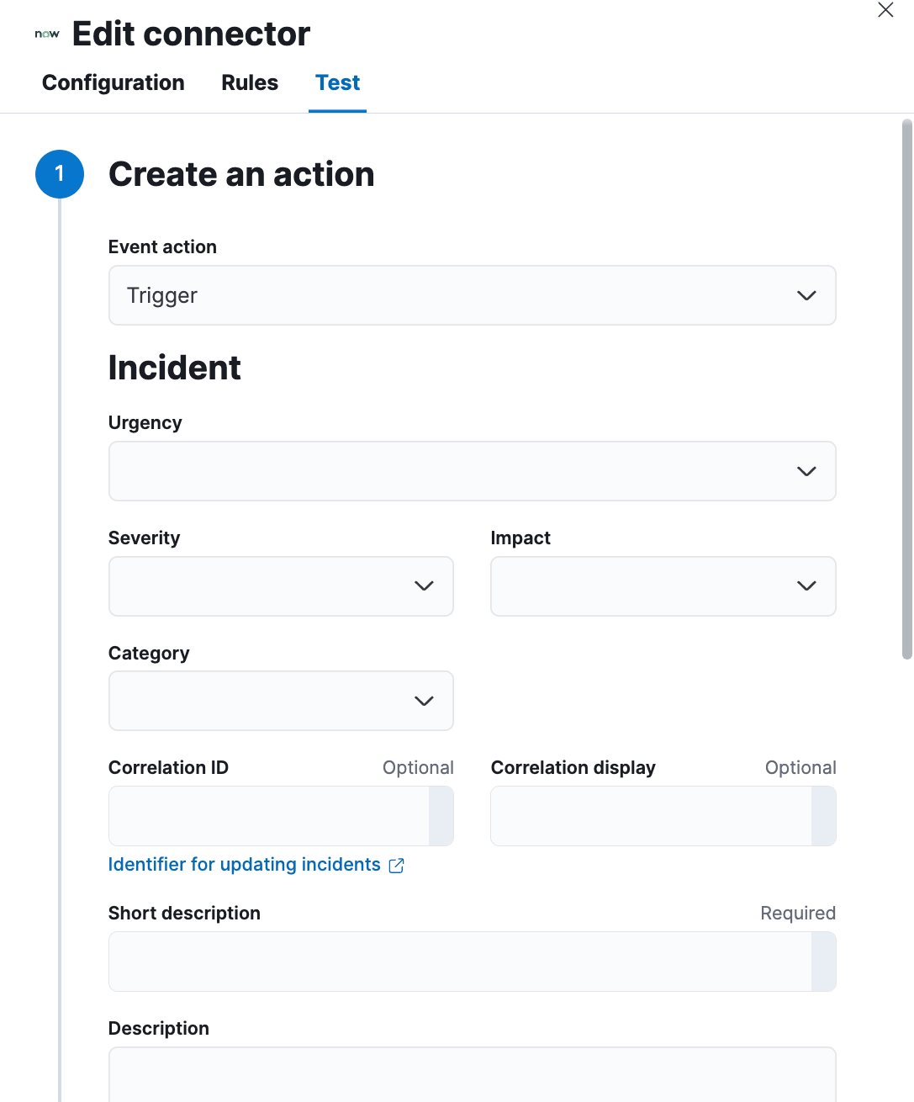Switch to the Configuration tab

pyautogui.click(x=113, y=82)
